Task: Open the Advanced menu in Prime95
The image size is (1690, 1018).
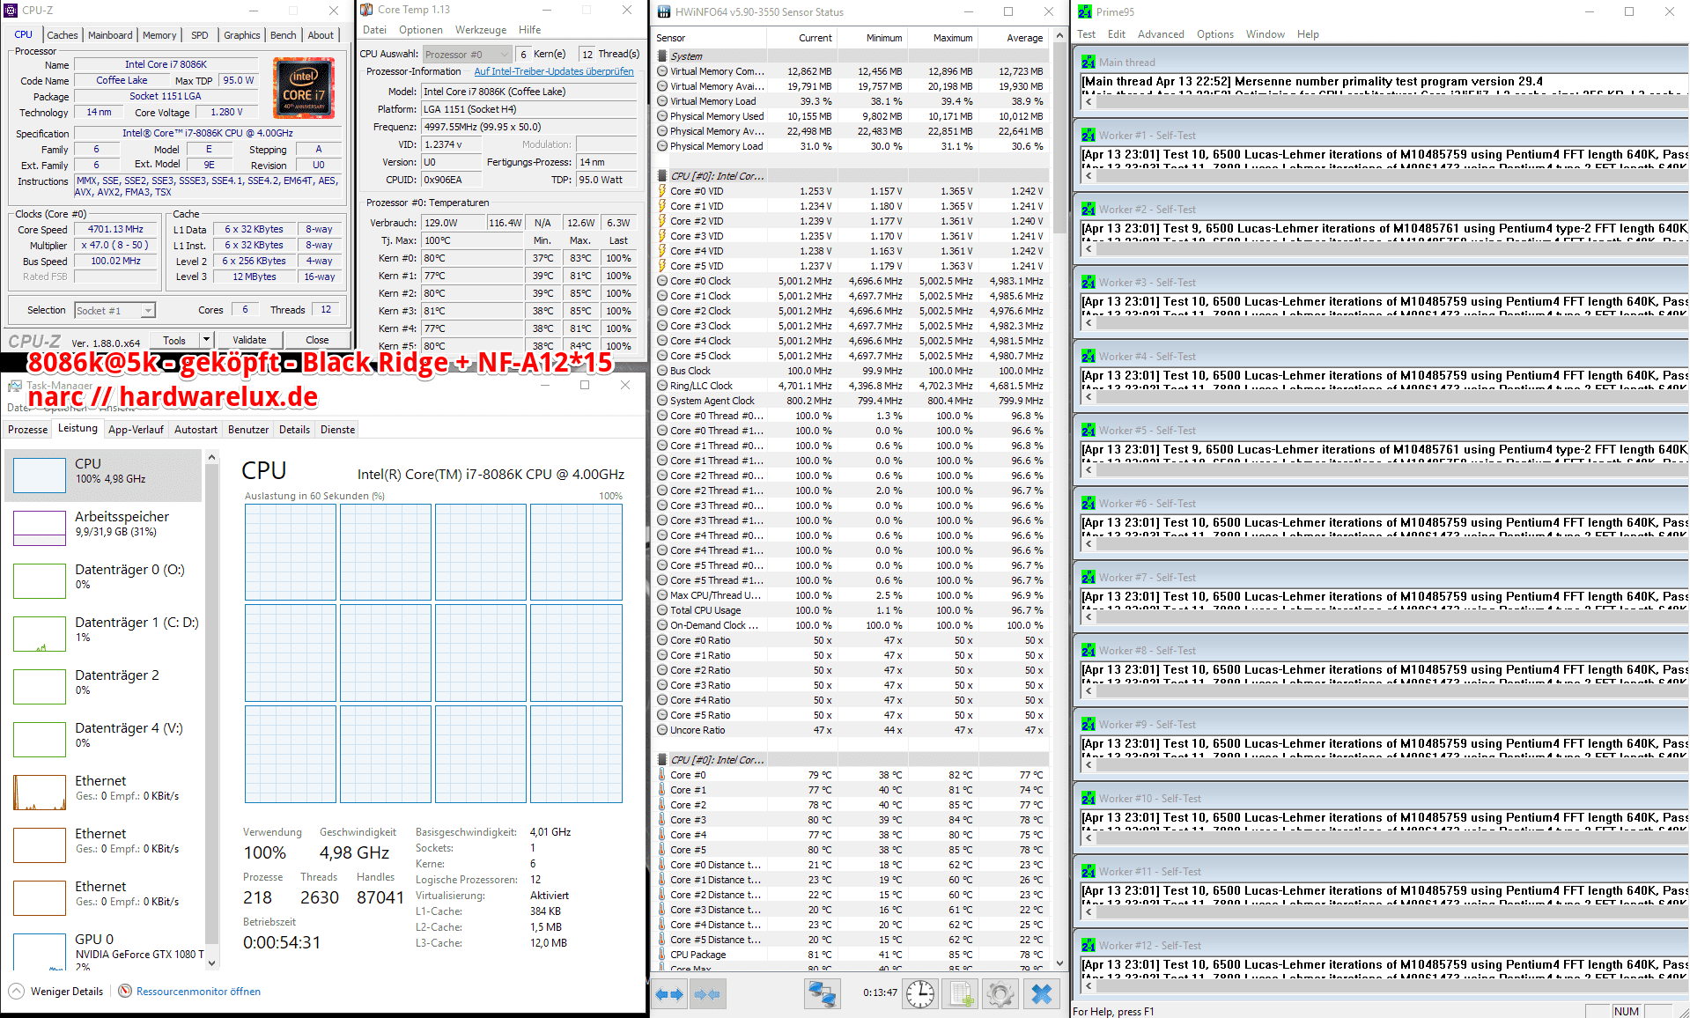Action: pos(1161,34)
